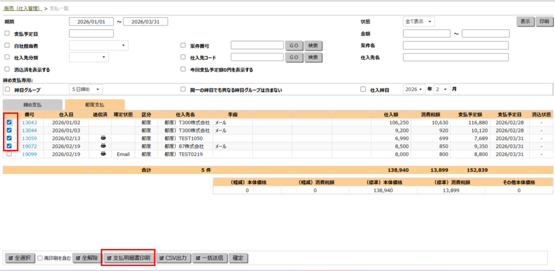555x271 pixels.
Task: Switch to the 締め支払 tab
Action: click(x=31, y=105)
